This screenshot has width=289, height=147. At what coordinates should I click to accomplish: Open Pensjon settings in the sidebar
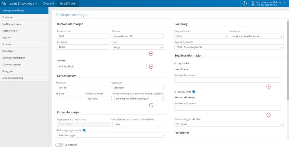point(24,37)
